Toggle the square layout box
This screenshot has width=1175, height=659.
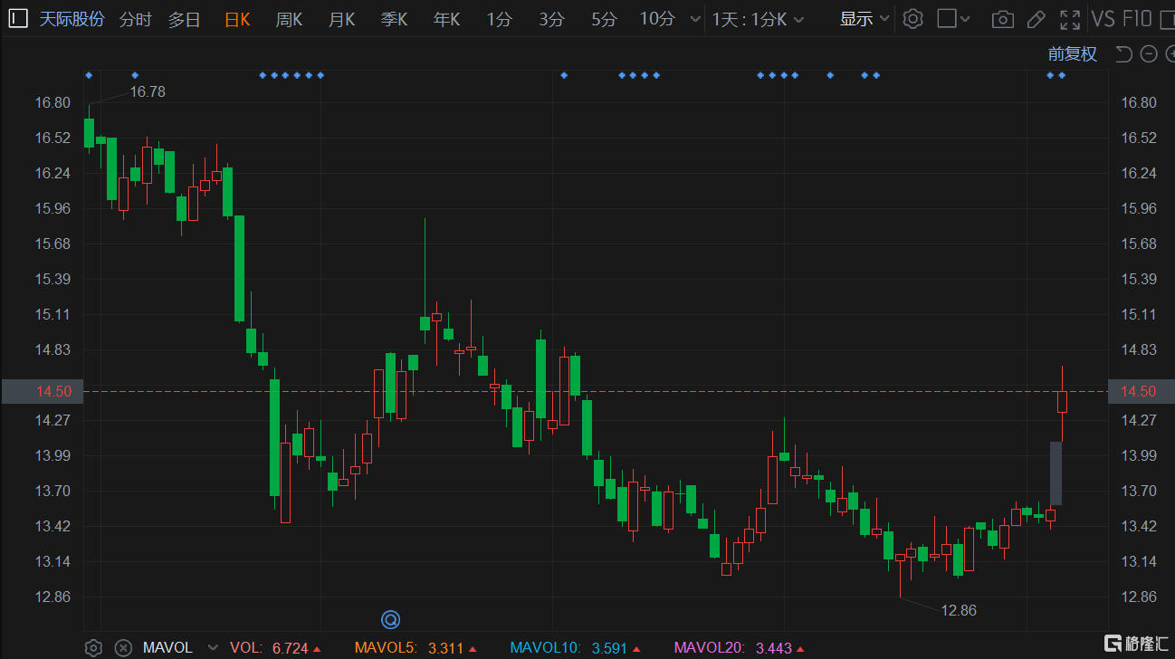tap(947, 19)
